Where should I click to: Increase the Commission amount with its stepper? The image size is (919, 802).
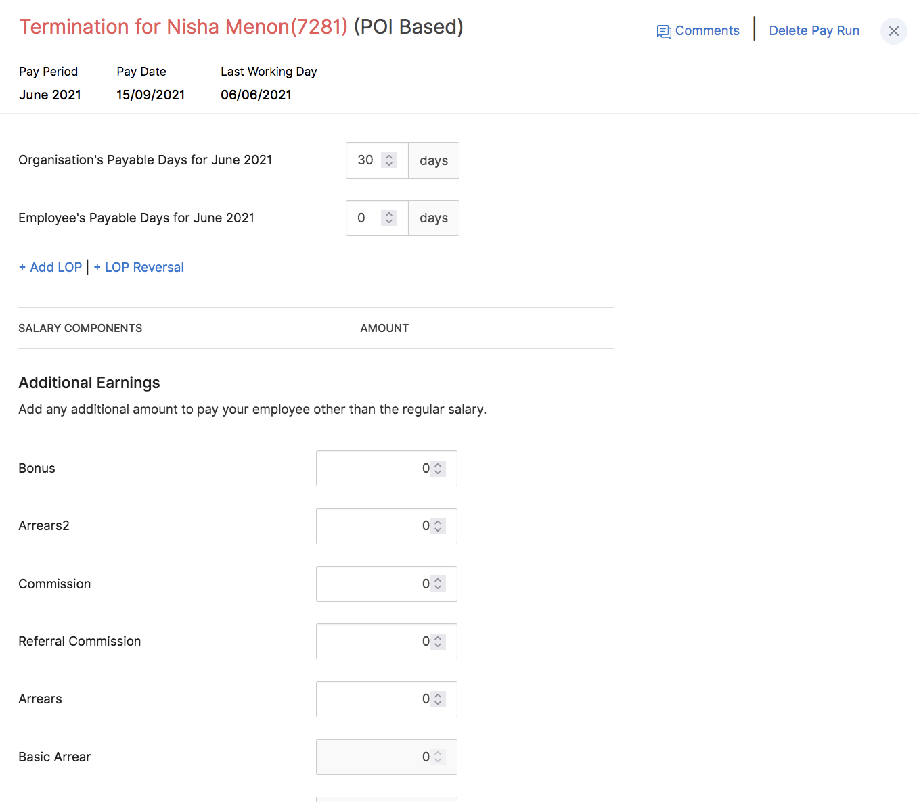(x=439, y=580)
